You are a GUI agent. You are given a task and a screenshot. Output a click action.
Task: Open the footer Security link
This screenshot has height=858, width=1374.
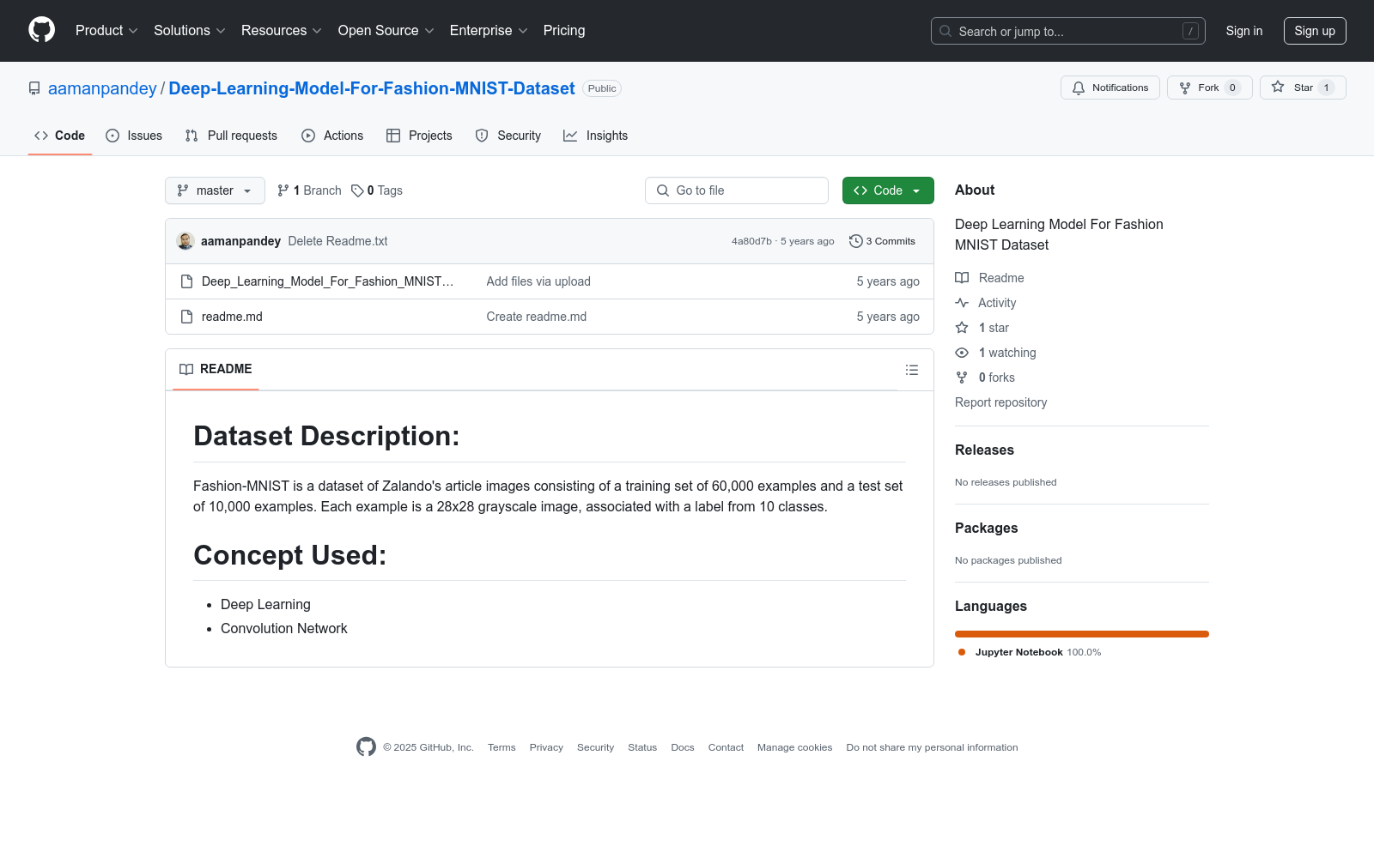595,747
